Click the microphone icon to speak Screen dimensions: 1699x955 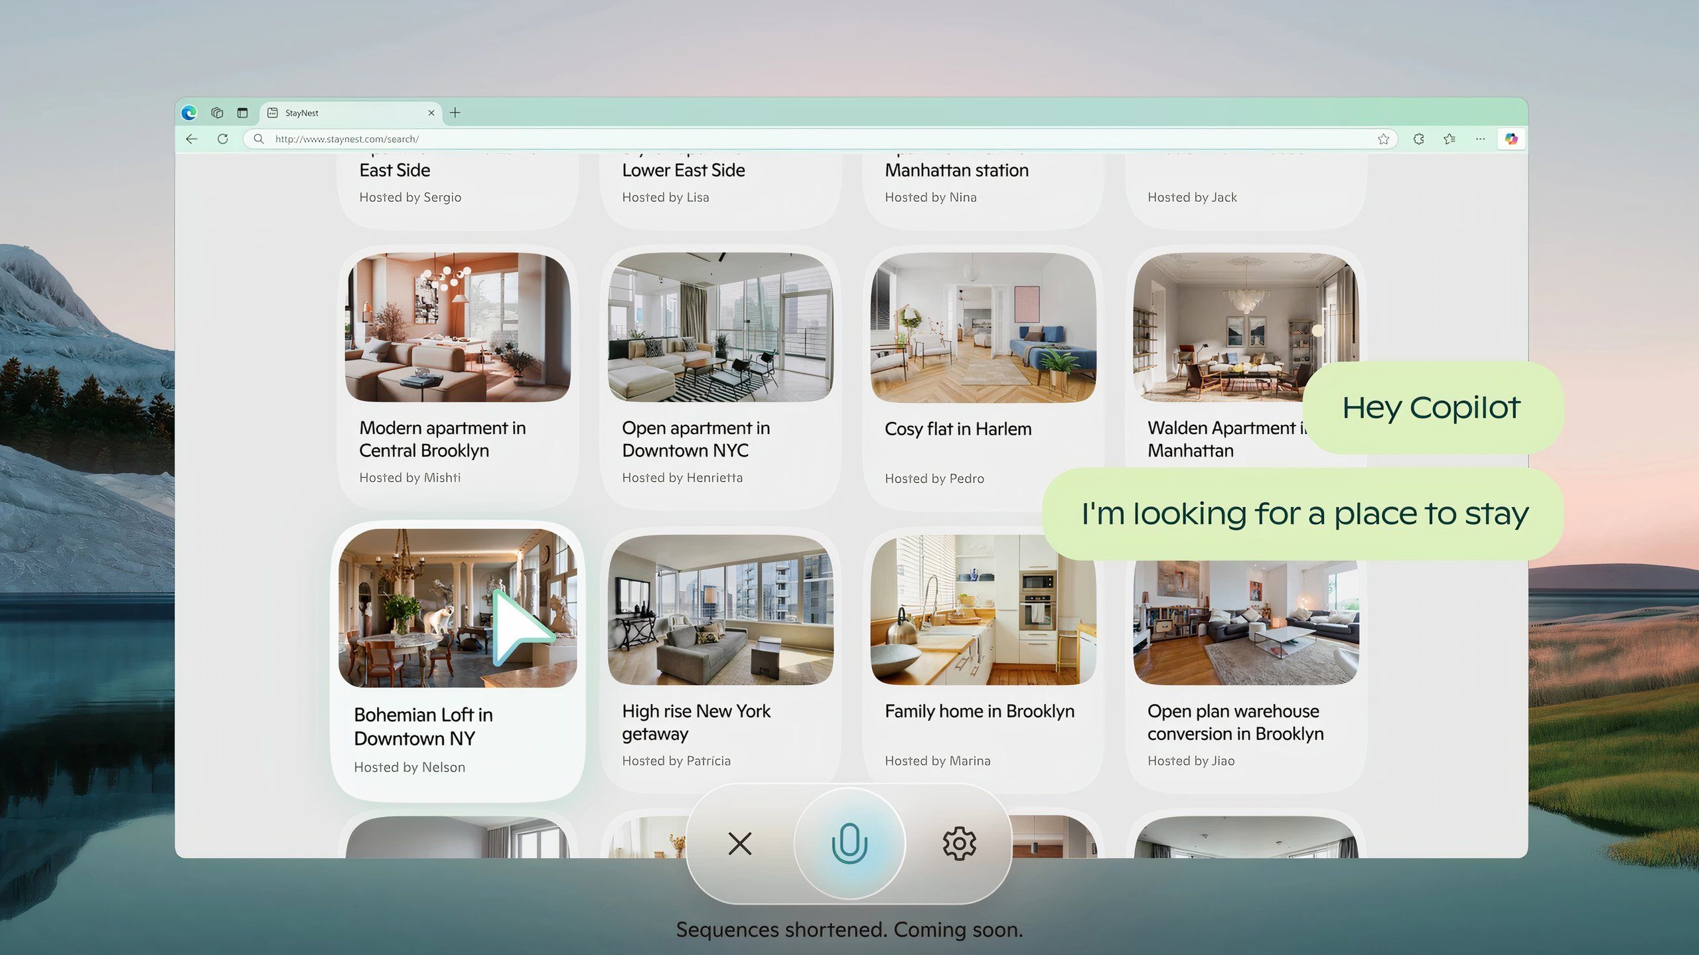849,843
